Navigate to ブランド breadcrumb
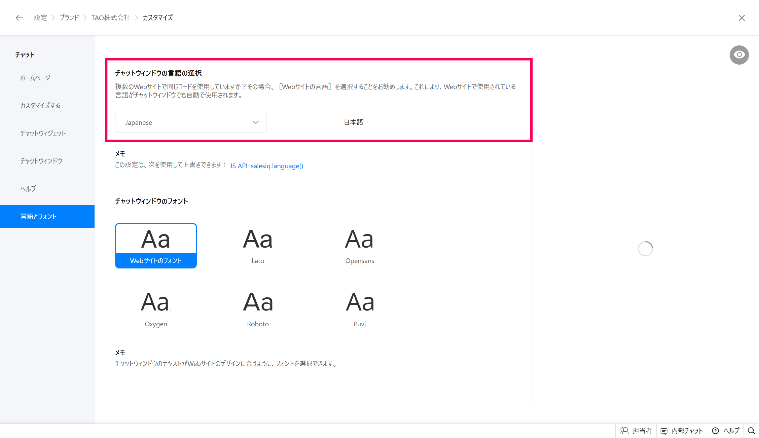Viewport: 759px width, 438px height. coord(69,18)
